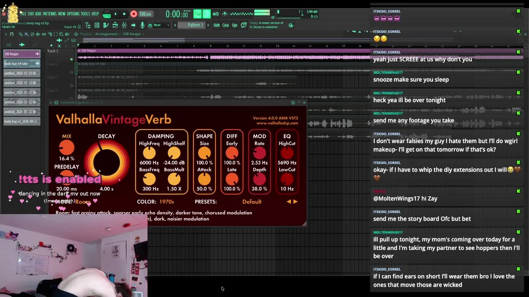Toggle the countdown before recording button
The image size is (529, 297).
click(x=206, y=14)
